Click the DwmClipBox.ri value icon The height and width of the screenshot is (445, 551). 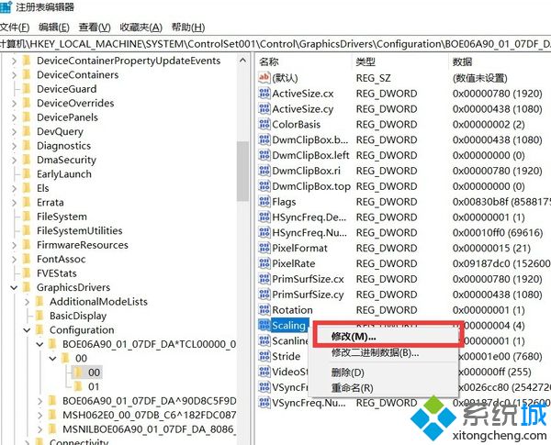point(264,171)
